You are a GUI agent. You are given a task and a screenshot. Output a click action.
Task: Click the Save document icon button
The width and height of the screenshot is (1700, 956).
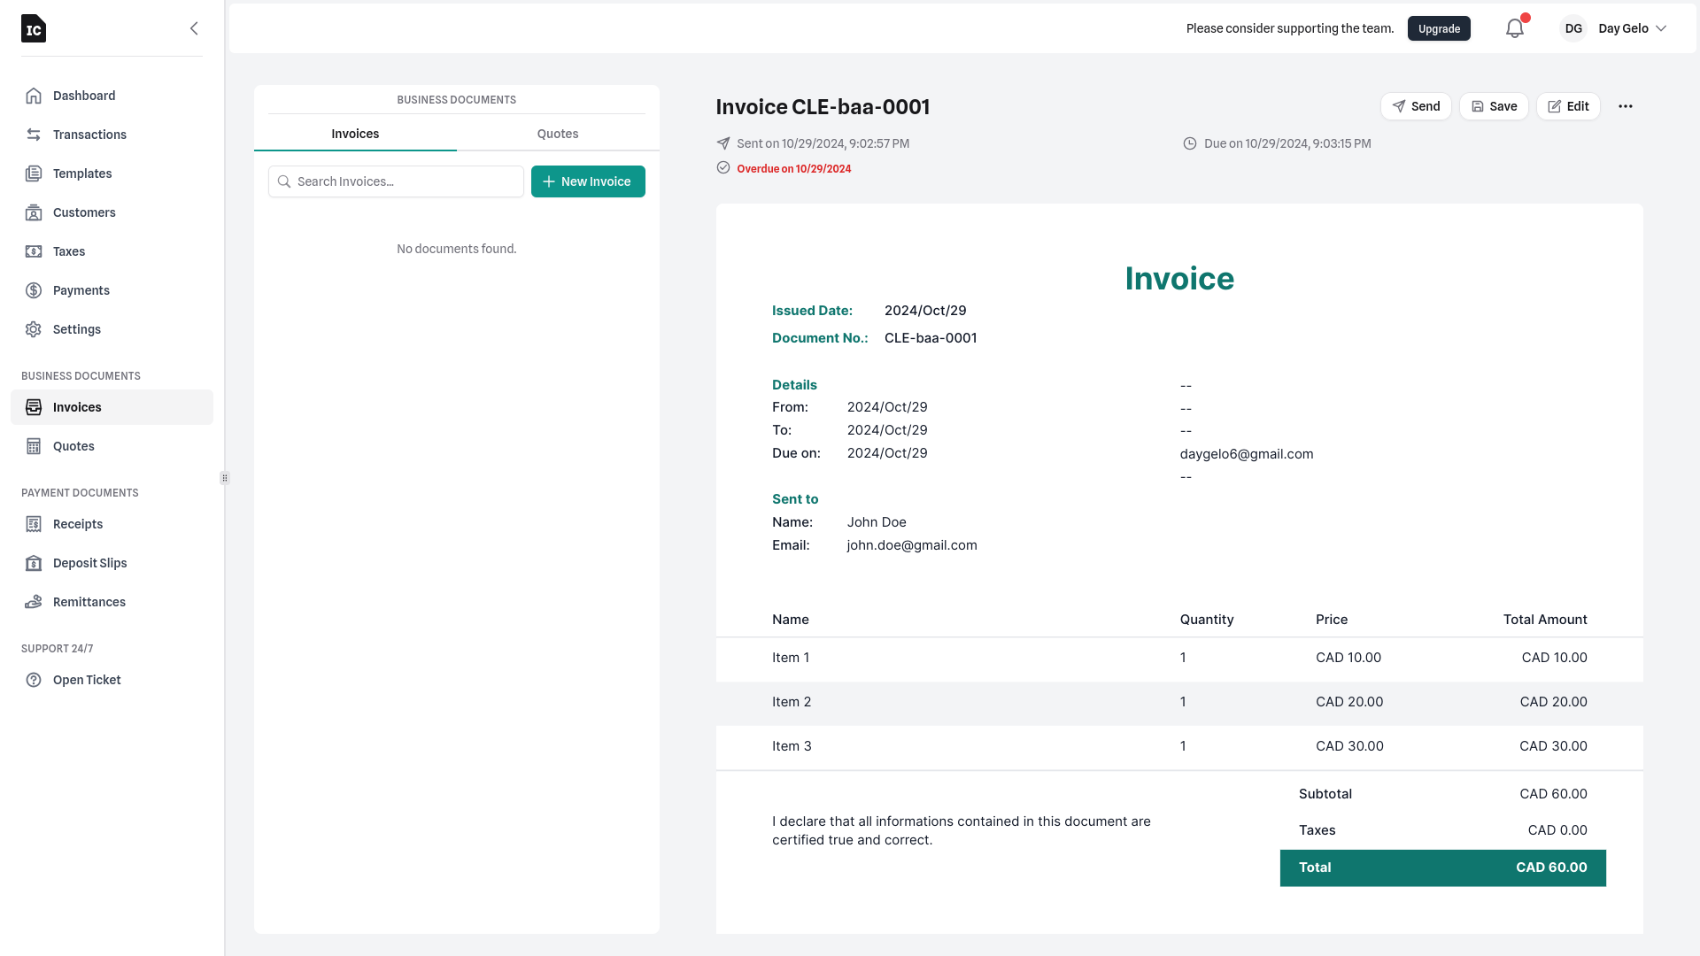point(1494,106)
